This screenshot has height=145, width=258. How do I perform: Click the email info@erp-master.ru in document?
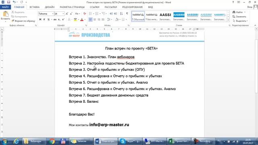click(109, 124)
